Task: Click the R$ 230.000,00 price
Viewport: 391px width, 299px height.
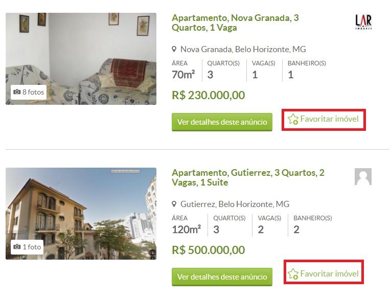Action: [208, 95]
